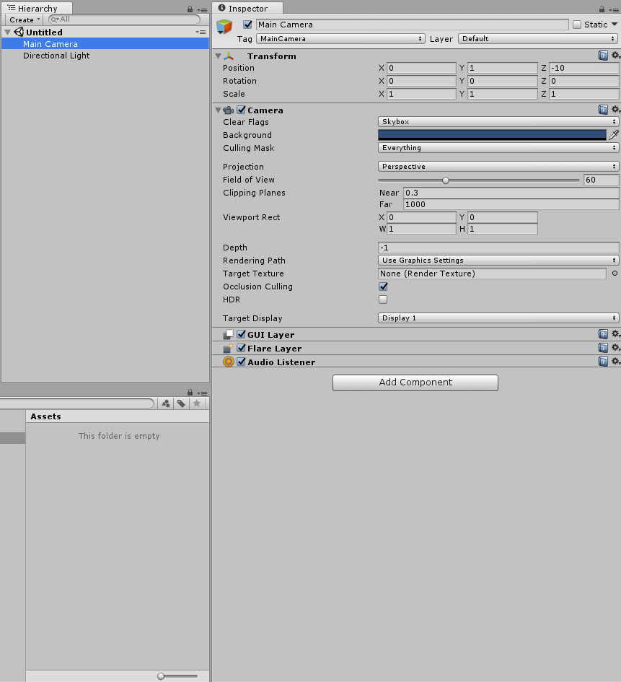Screen dimensions: 621x682
Task: Click the Main Camera name field
Action: click(412, 25)
